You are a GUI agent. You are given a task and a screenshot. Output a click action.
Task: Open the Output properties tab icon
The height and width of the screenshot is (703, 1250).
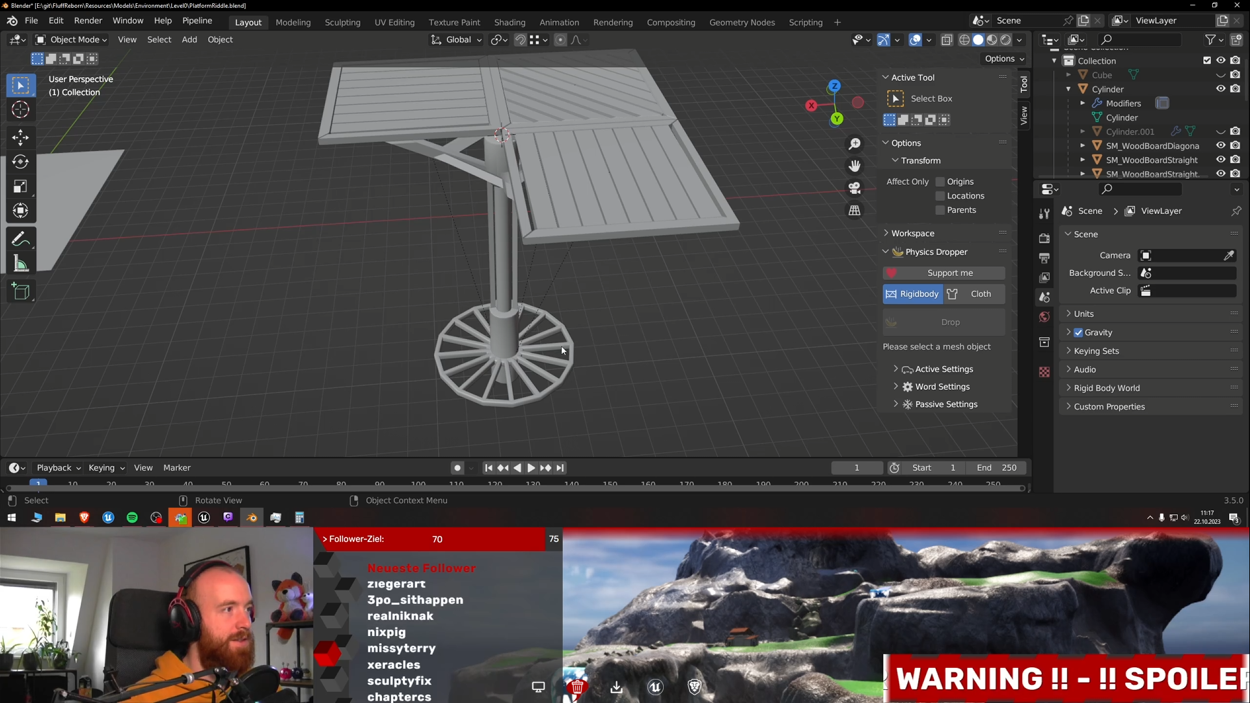[x=1044, y=258]
